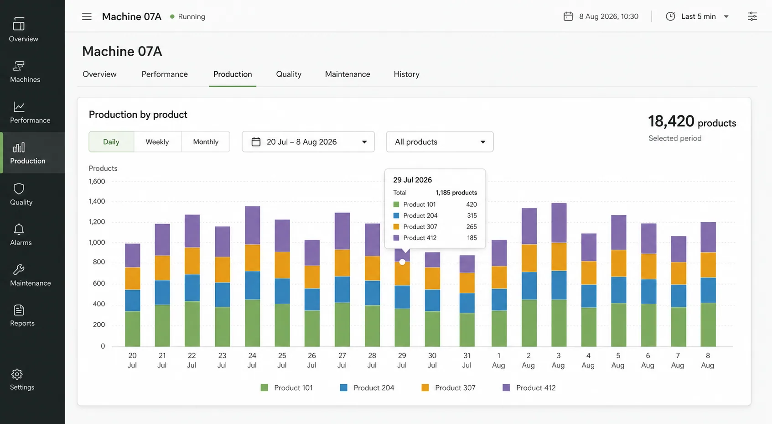This screenshot has height=424, width=772.
Task: Go to the History tab
Action: click(x=407, y=74)
